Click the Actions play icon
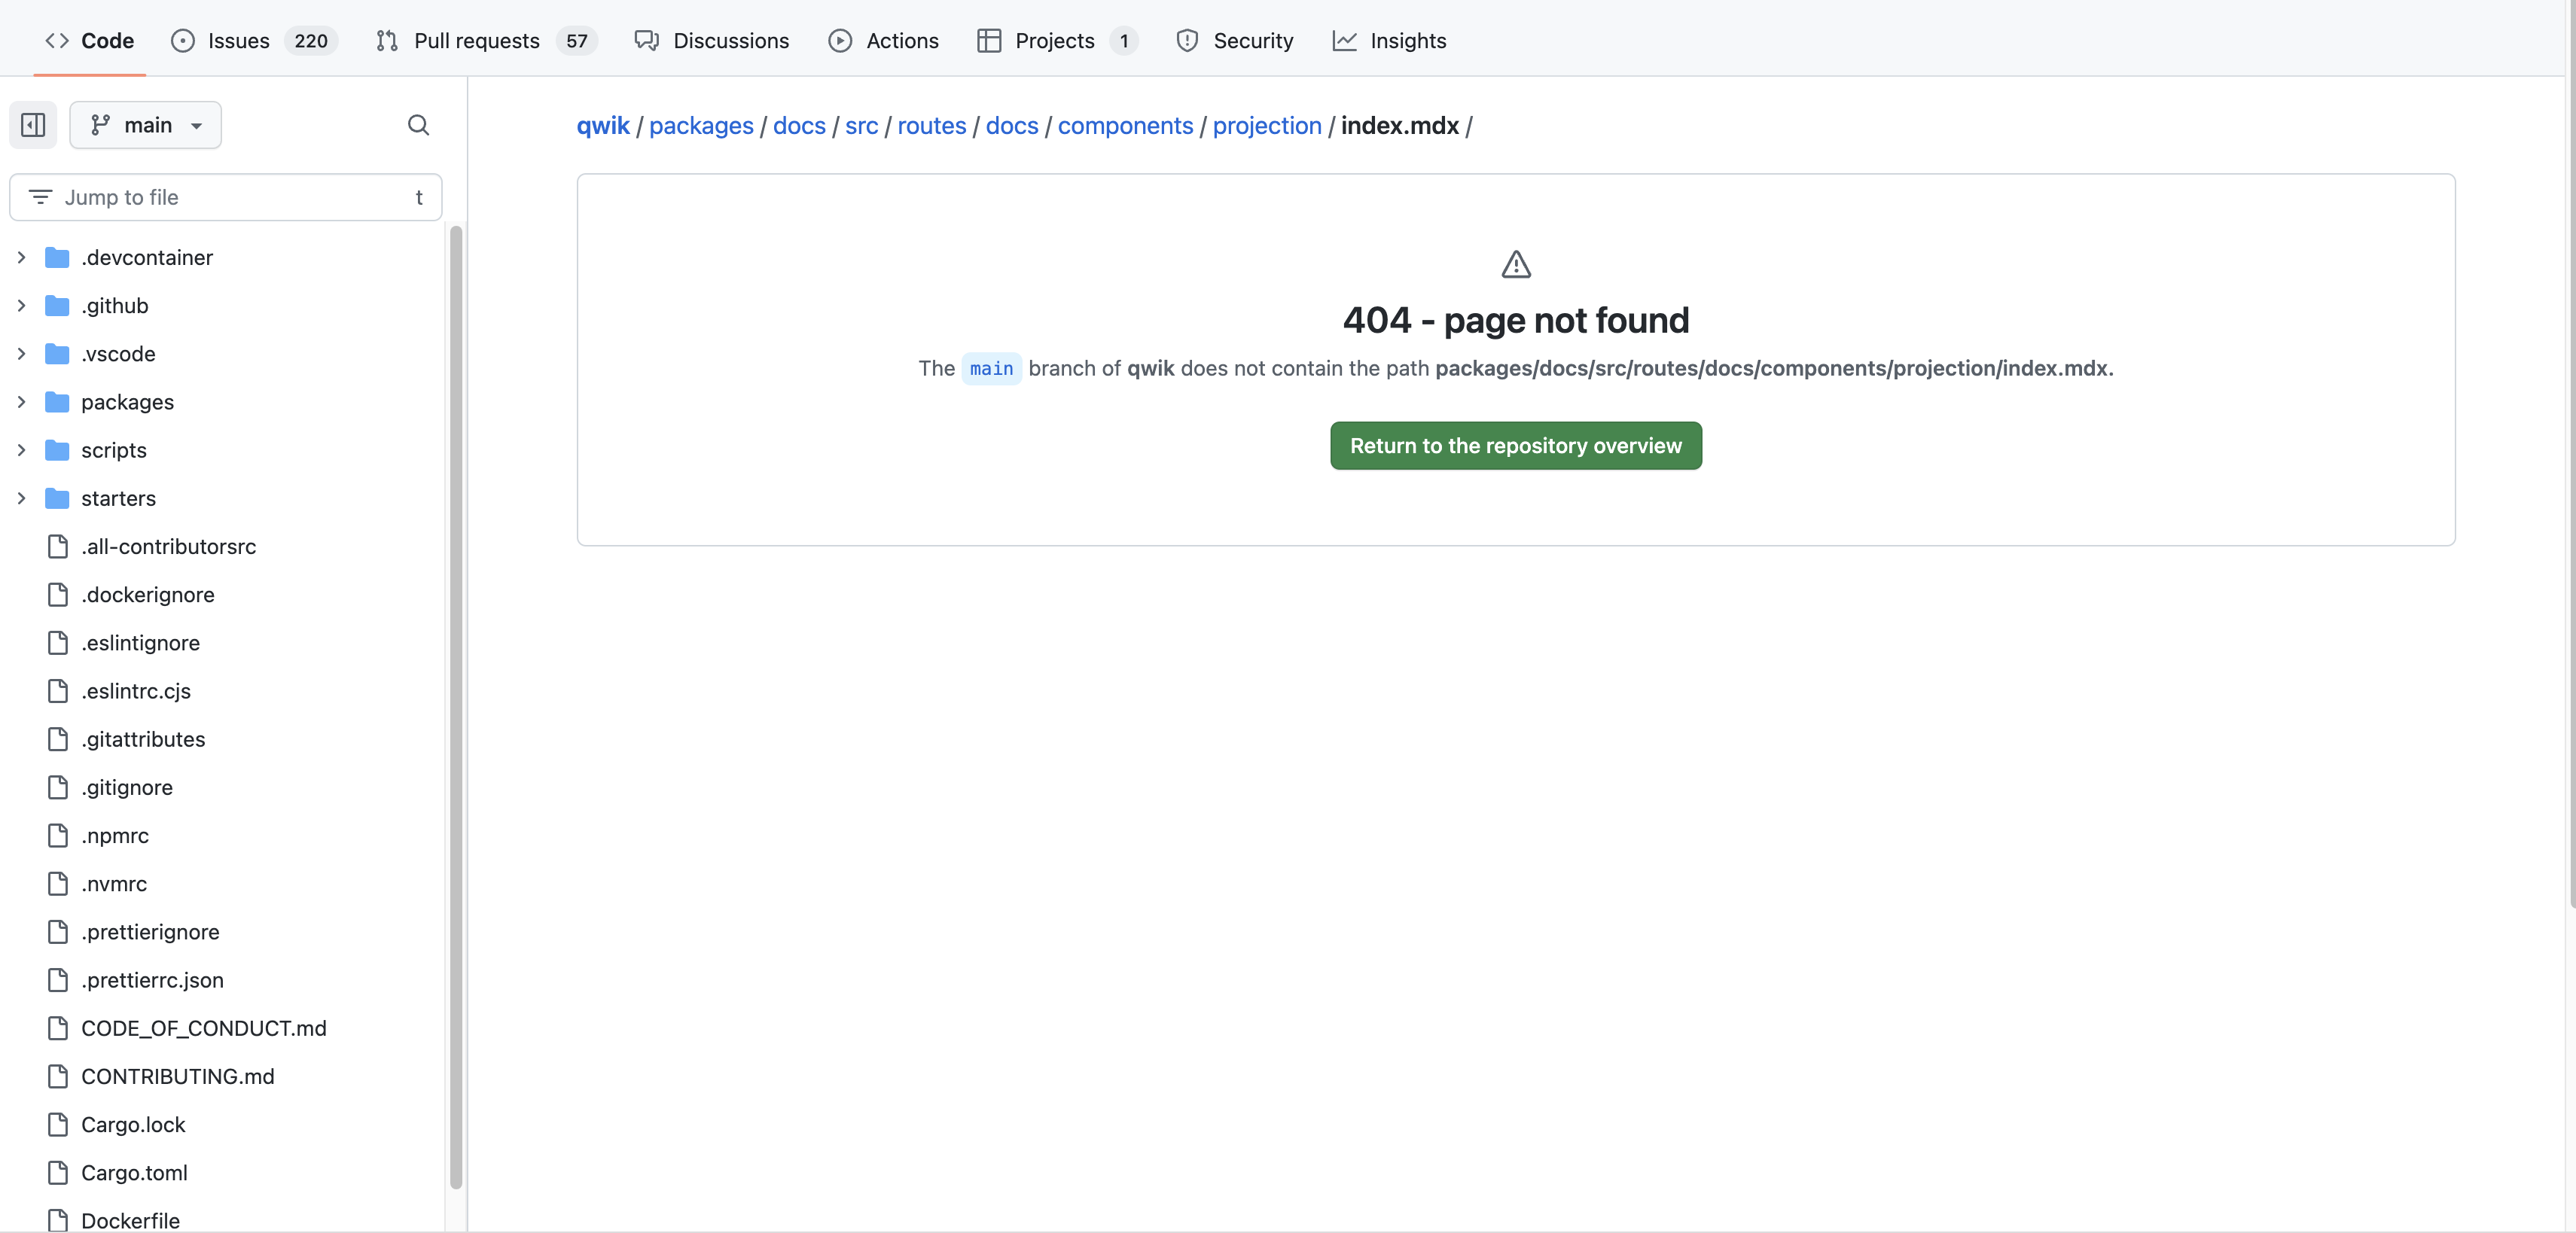 tap(841, 41)
